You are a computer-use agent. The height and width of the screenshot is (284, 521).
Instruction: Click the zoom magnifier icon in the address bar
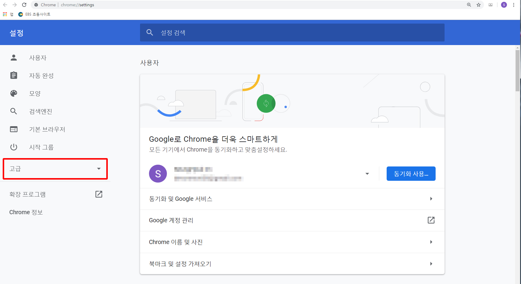point(469,5)
